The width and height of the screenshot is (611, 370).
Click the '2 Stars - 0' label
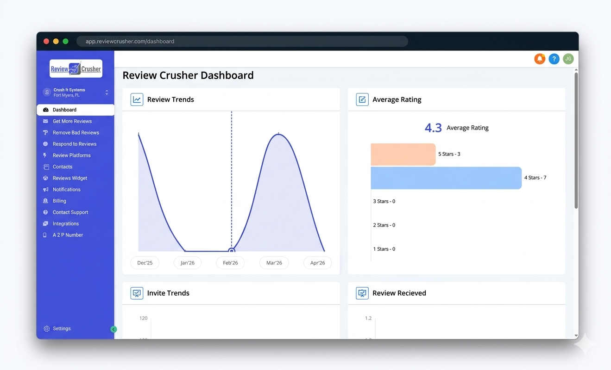[x=384, y=225]
